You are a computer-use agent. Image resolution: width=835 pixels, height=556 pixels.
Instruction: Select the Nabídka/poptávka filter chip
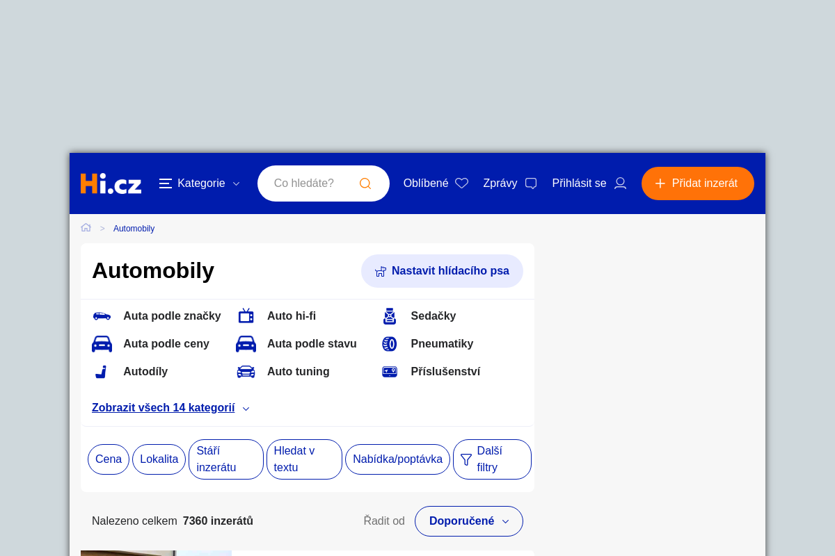[x=397, y=459]
